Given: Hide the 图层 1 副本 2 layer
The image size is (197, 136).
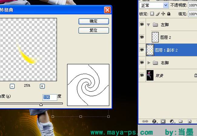Looking at the screenshot, I should 142,50.
